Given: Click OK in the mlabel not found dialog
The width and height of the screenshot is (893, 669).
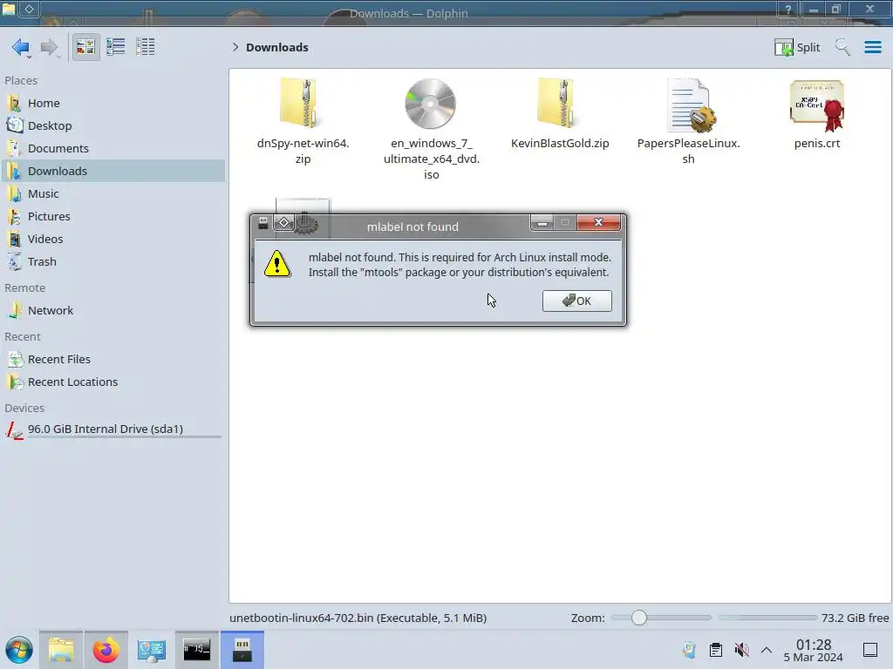Looking at the screenshot, I should pos(577,301).
